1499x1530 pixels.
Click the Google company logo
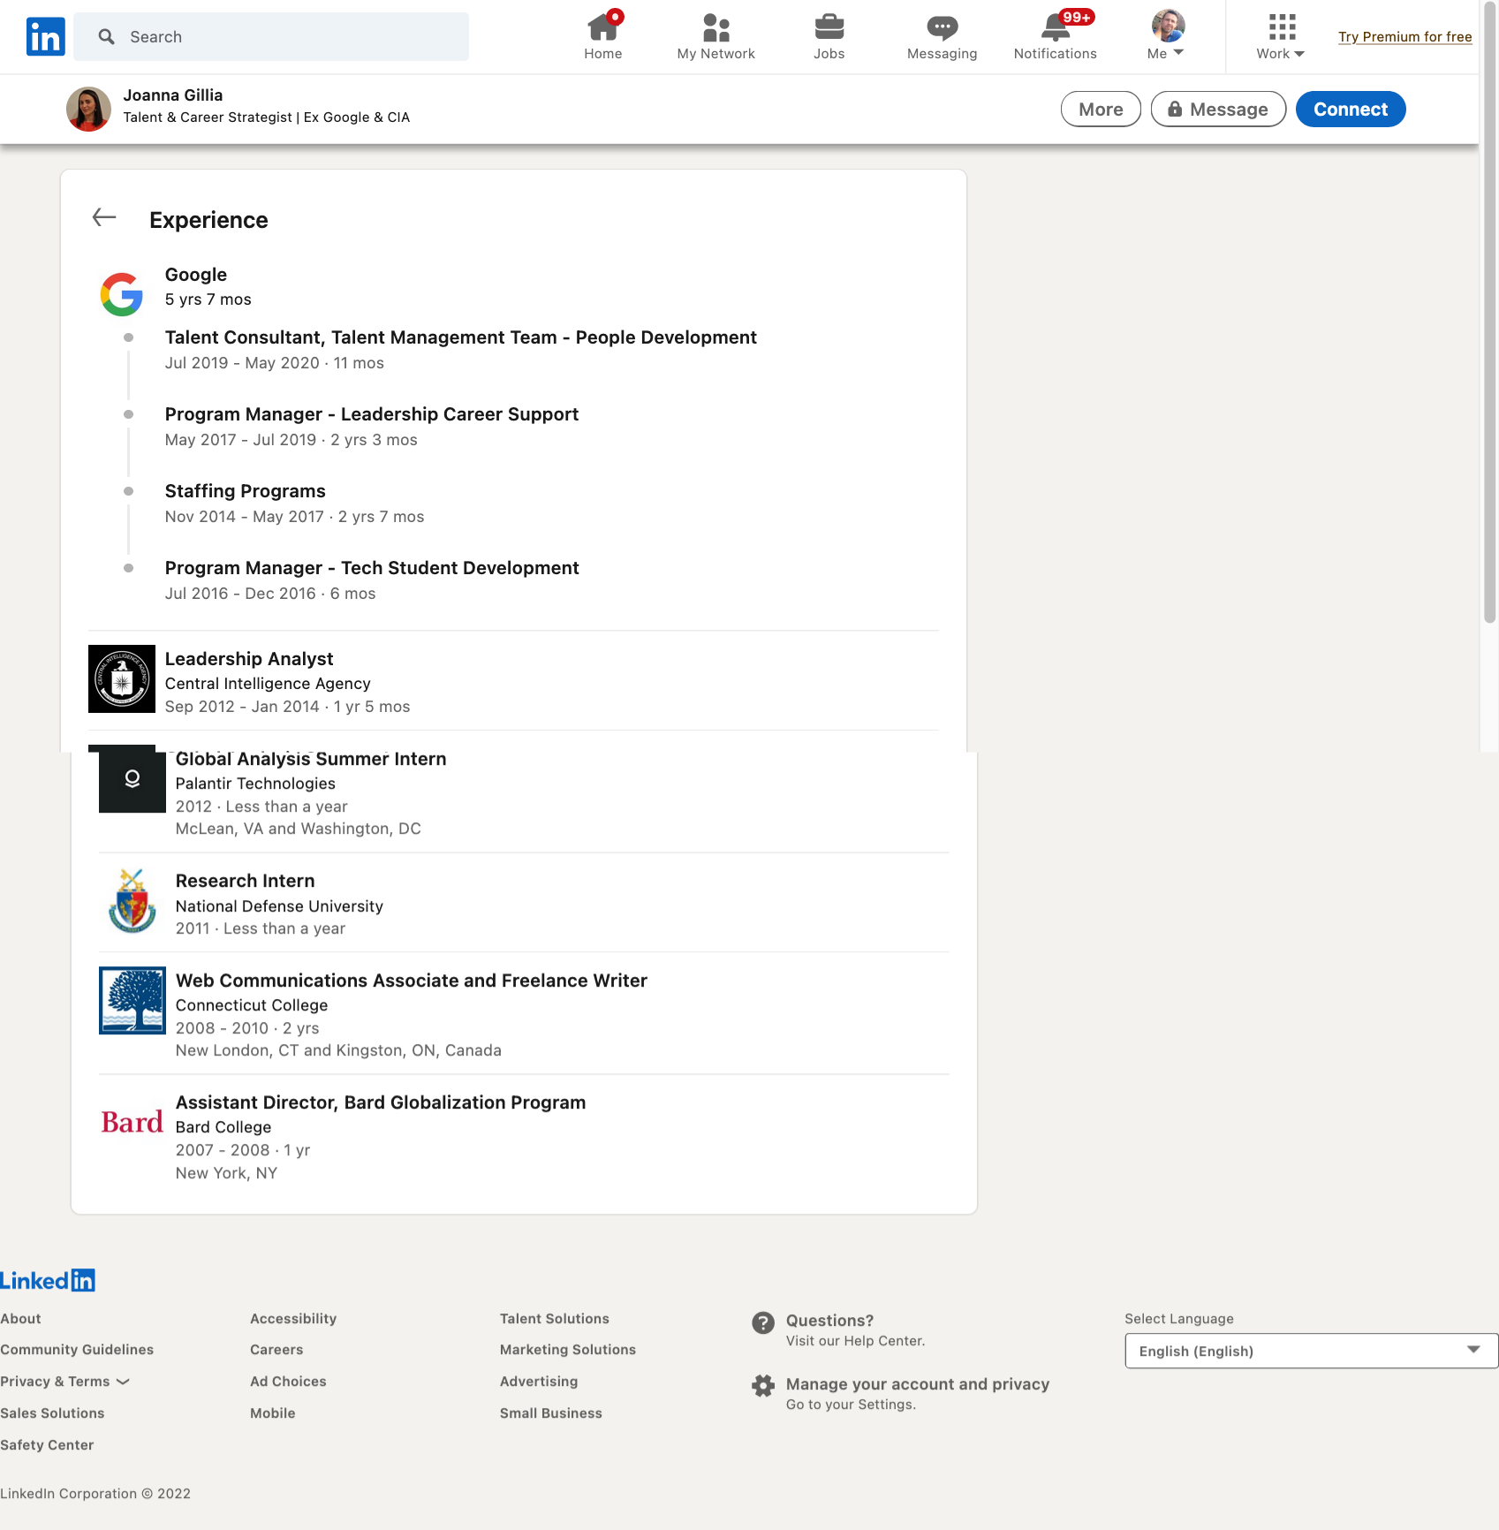tap(122, 294)
